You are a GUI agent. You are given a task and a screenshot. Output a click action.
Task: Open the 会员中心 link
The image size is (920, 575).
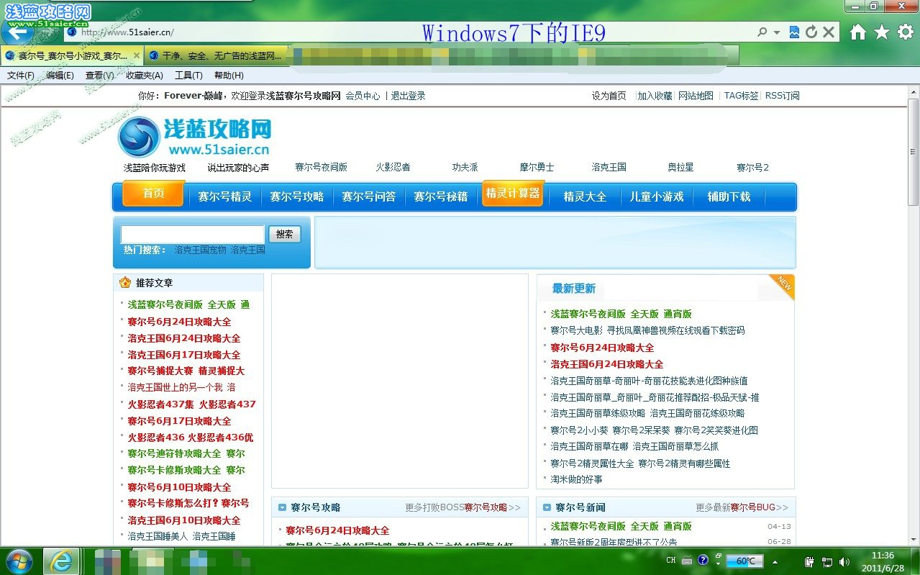[363, 96]
